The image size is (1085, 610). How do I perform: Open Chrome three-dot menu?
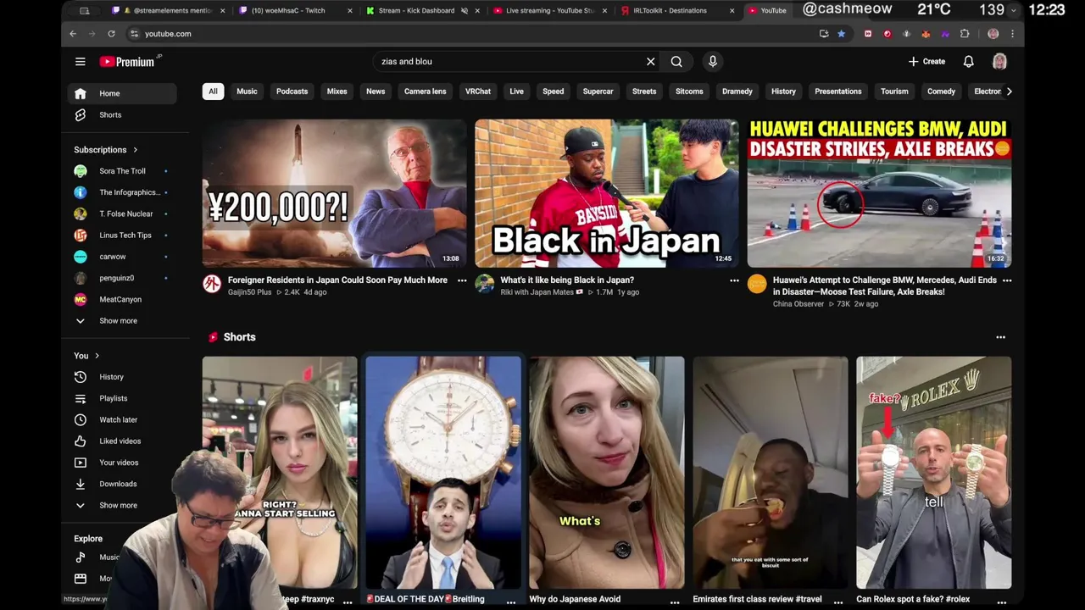[1012, 33]
